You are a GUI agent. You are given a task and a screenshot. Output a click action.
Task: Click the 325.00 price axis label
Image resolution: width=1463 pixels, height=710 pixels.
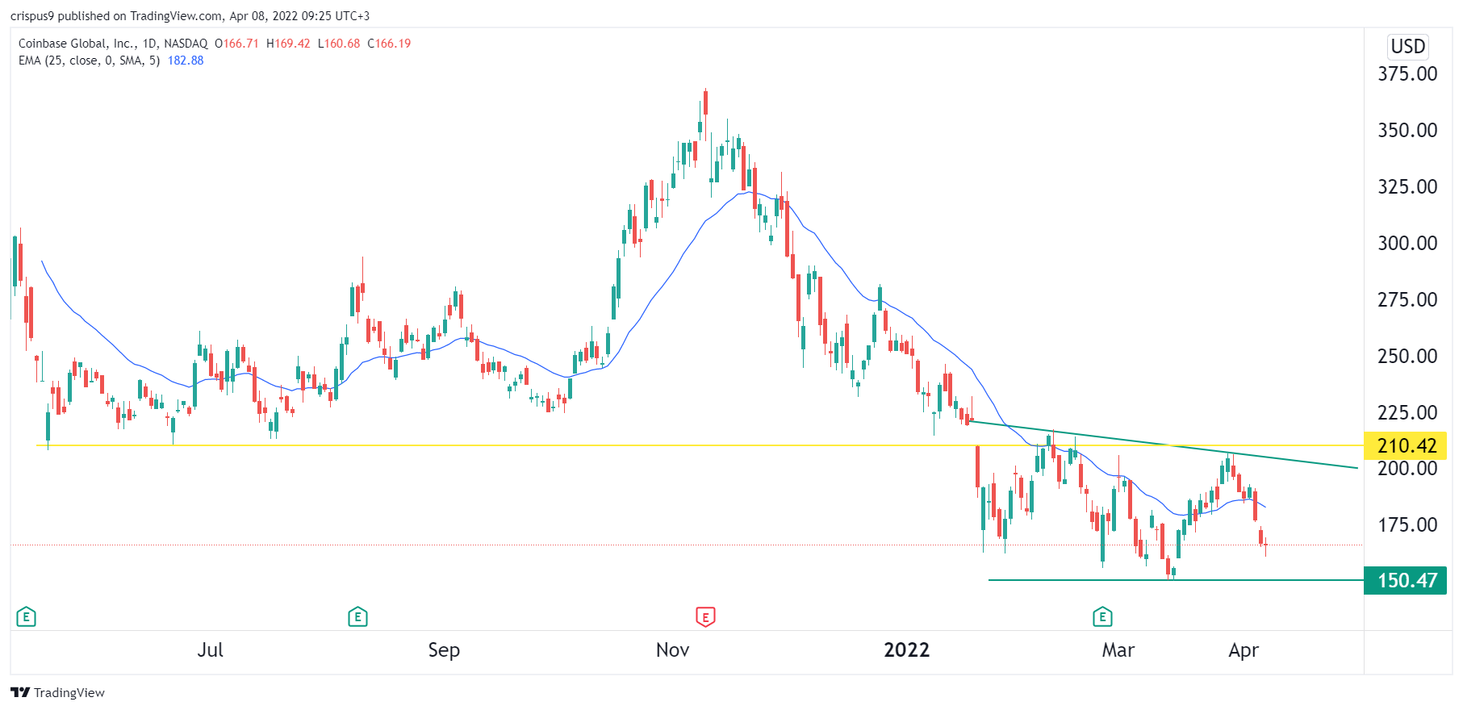1407,187
